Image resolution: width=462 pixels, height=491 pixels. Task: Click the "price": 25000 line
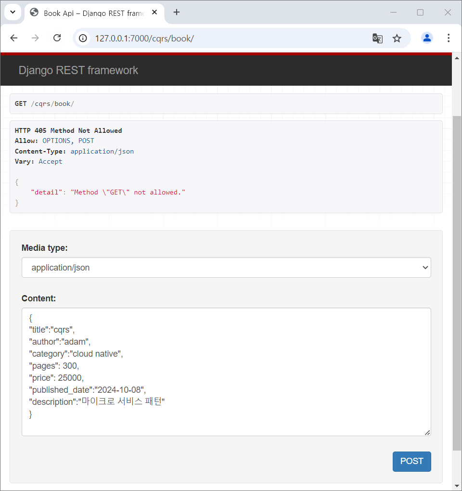56,378
